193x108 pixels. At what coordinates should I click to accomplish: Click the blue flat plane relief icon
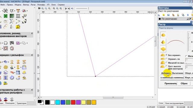point(5,62)
